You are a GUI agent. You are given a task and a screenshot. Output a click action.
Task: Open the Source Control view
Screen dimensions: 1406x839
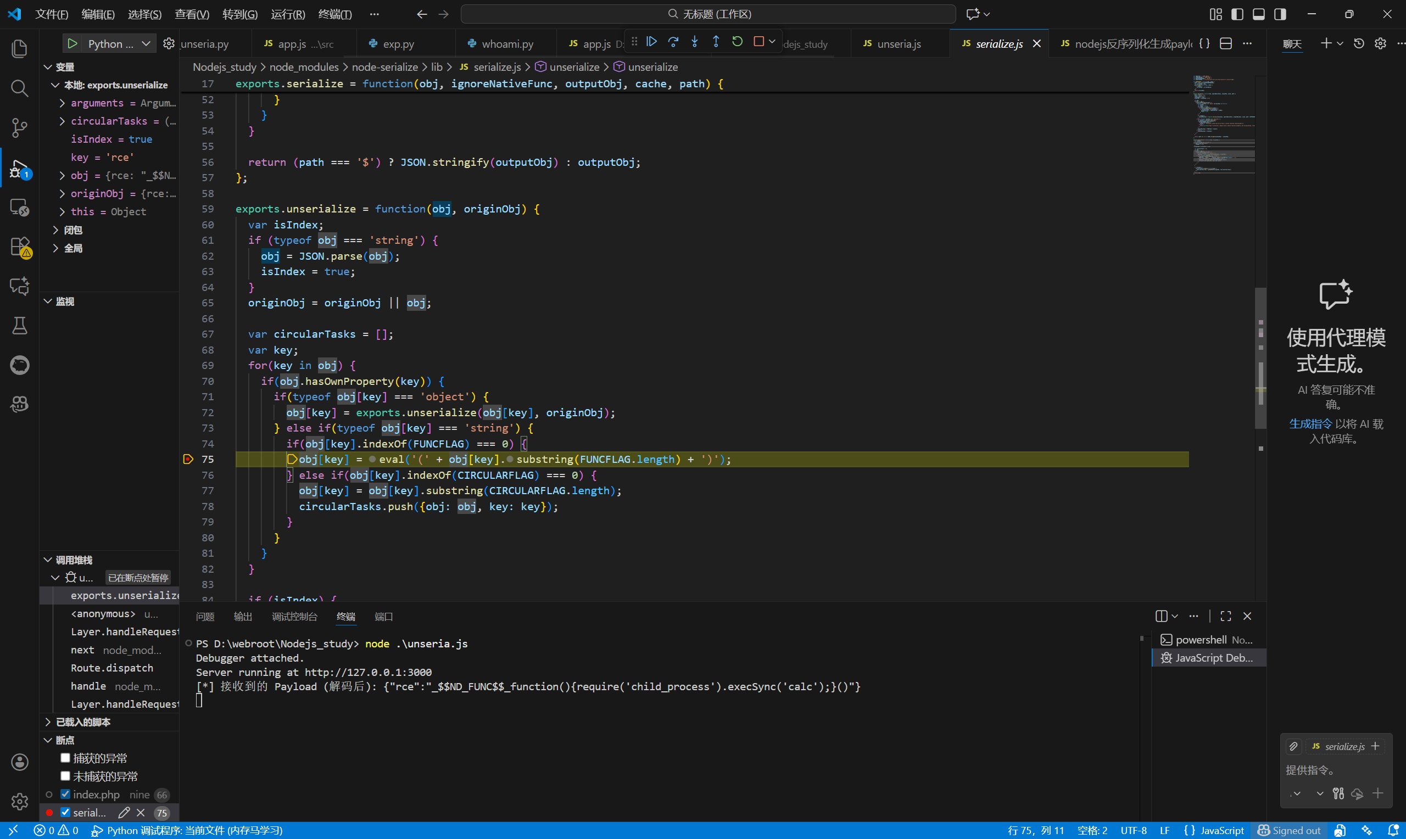[19, 127]
